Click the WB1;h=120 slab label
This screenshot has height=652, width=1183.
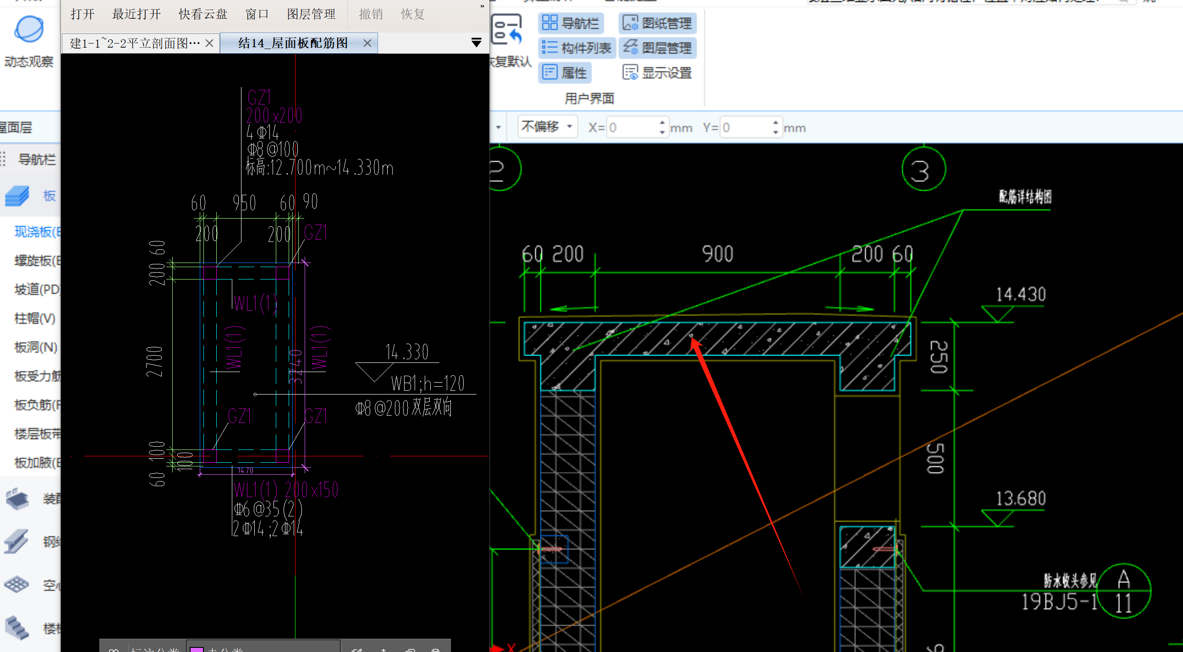(x=428, y=383)
